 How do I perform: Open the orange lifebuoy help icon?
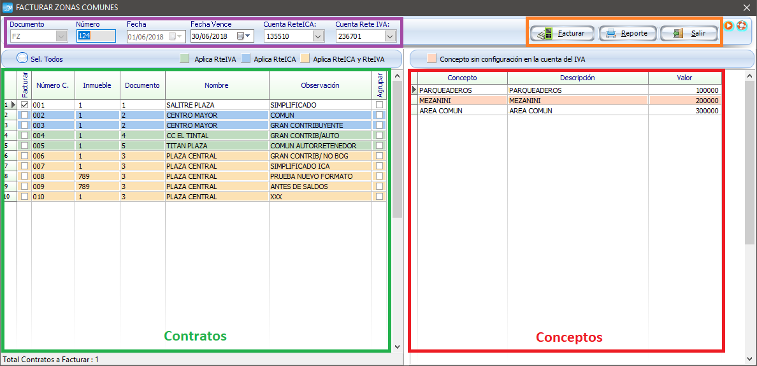click(742, 25)
